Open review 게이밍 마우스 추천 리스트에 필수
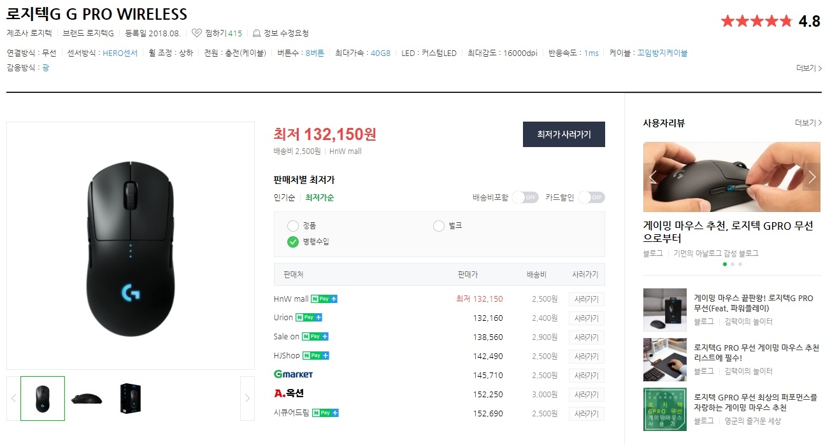Viewport: 830px width, 445px height. coord(756,353)
